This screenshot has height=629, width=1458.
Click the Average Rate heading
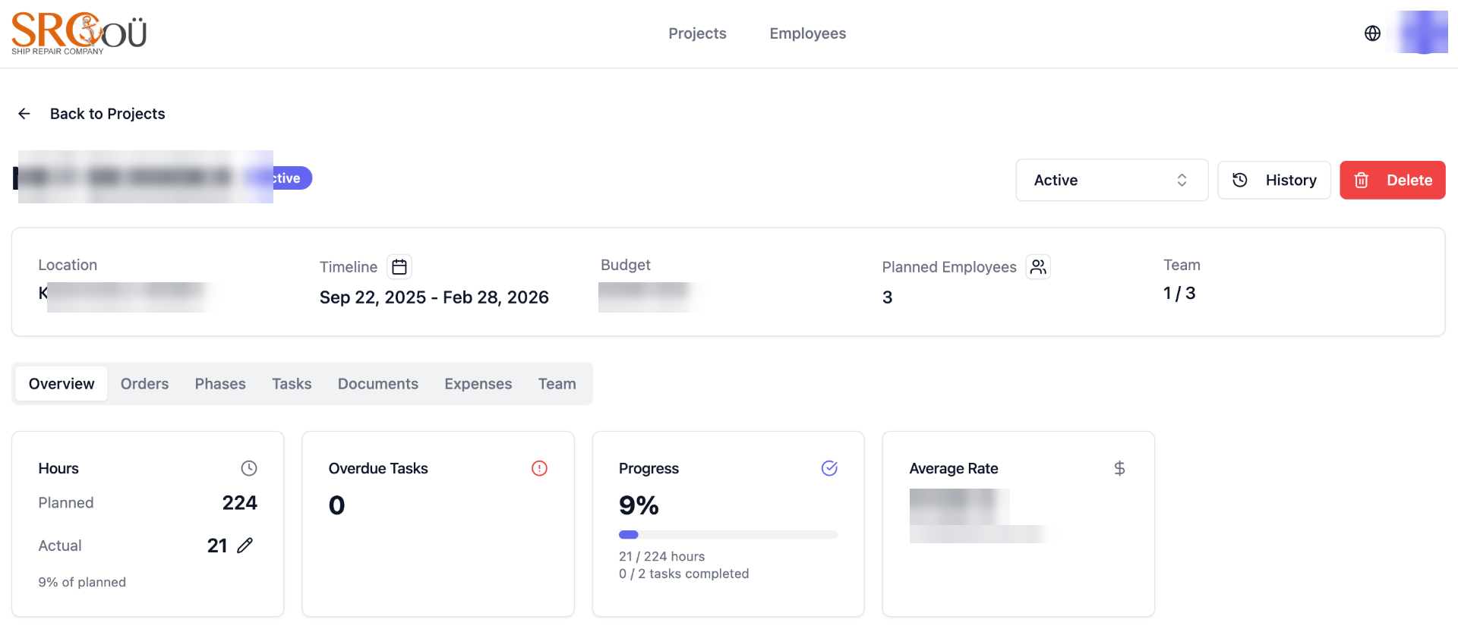tap(954, 468)
